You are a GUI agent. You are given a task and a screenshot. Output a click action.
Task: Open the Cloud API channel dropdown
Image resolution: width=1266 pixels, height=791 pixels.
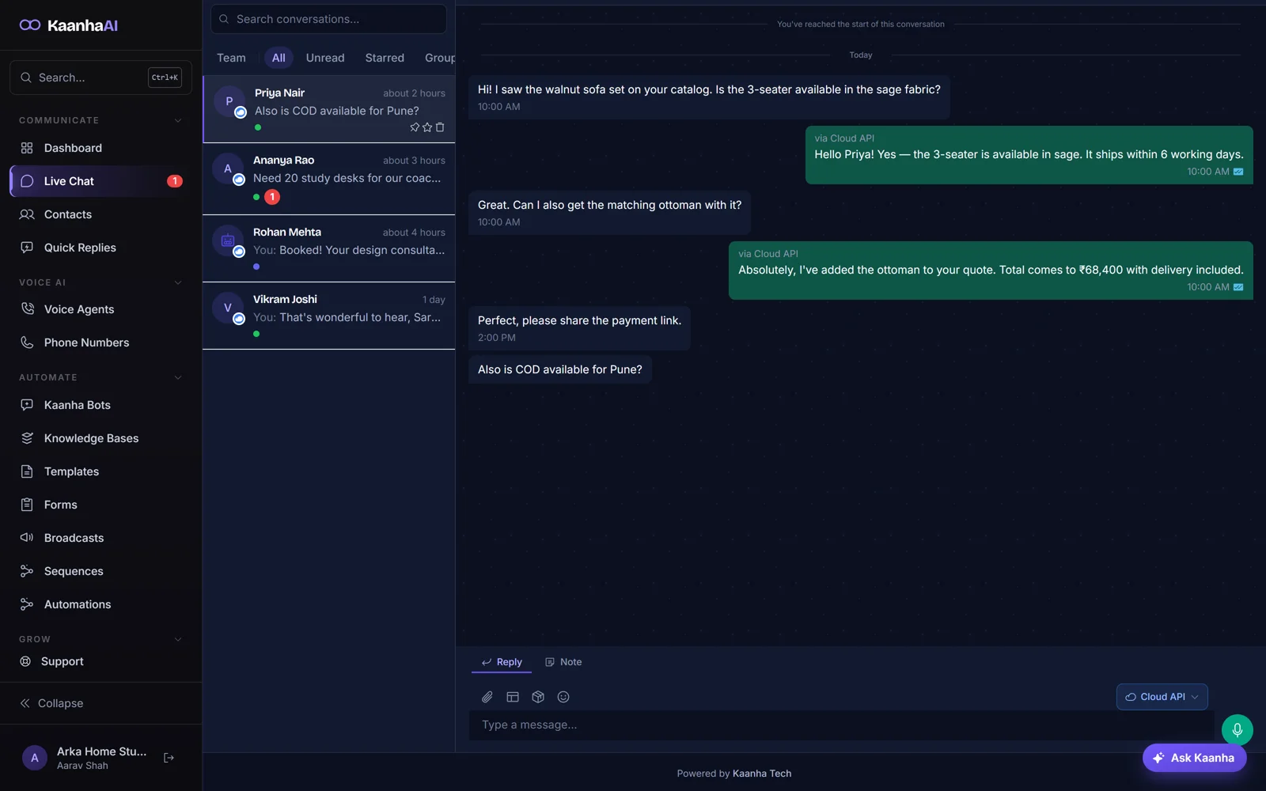(x=1162, y=697)
